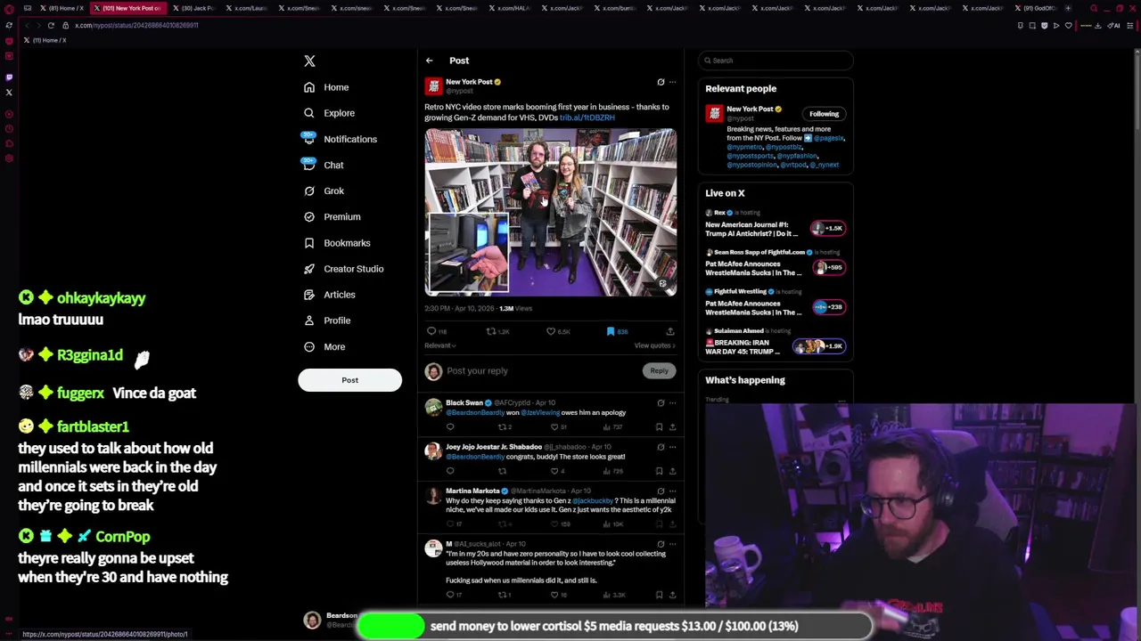Click the X logo above Home

coord(309,61)
